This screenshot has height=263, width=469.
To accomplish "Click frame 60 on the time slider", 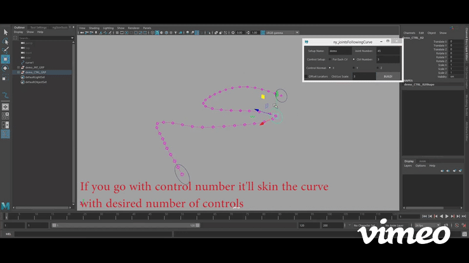I will [x=199, y=216].
